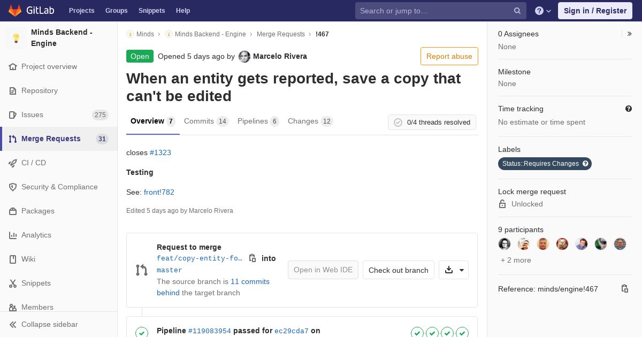This screenshot has height=337, width=642.
Task: Open Issues in sidebar
Action: (x=59, y=114)
